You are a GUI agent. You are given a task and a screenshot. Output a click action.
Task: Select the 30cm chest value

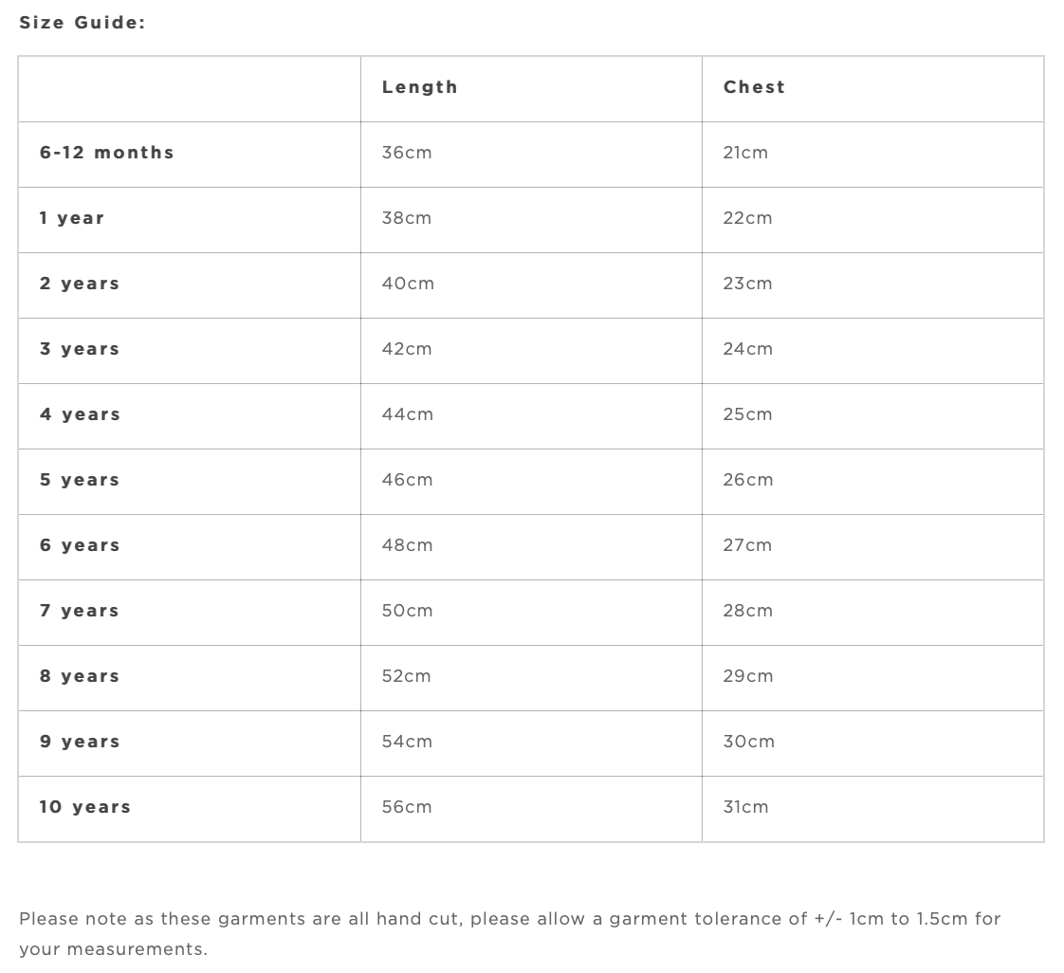pos(748,742)
